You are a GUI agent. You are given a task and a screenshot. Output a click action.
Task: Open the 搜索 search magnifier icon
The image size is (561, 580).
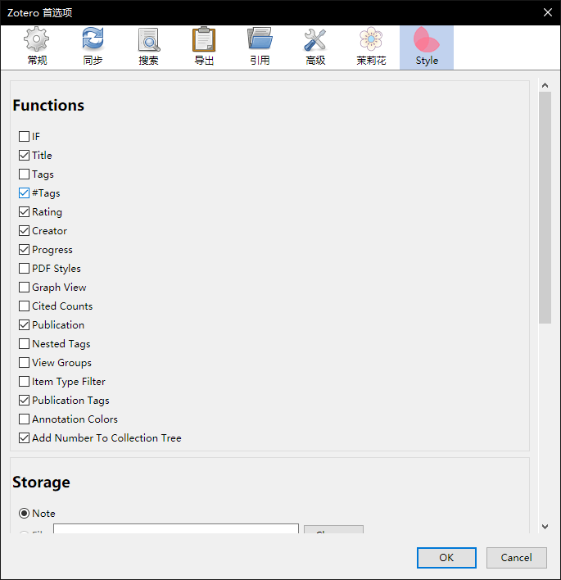coord(149,39)
